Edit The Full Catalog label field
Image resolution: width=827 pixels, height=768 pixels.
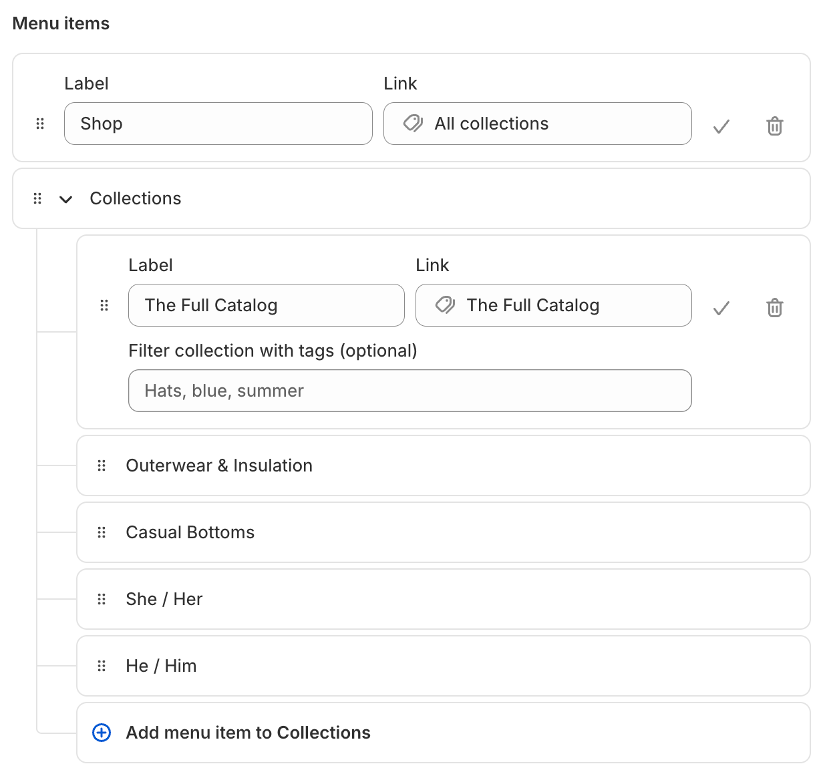point(267,305)
